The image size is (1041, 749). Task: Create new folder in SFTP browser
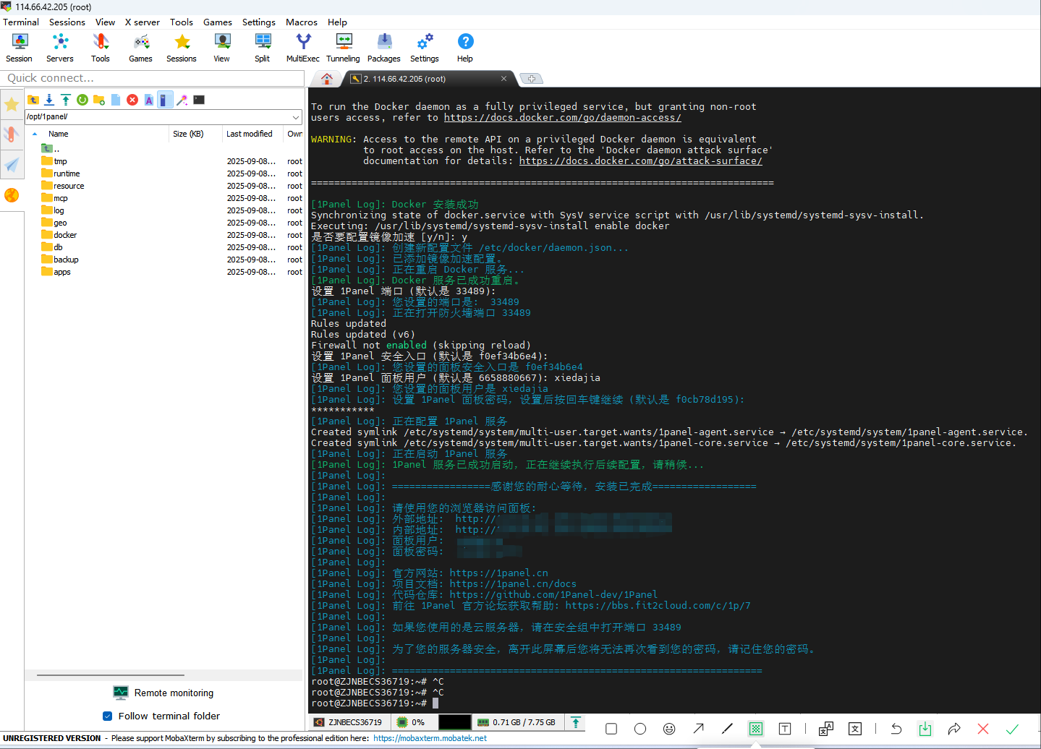pyautogui.click(x=99, y=100)
